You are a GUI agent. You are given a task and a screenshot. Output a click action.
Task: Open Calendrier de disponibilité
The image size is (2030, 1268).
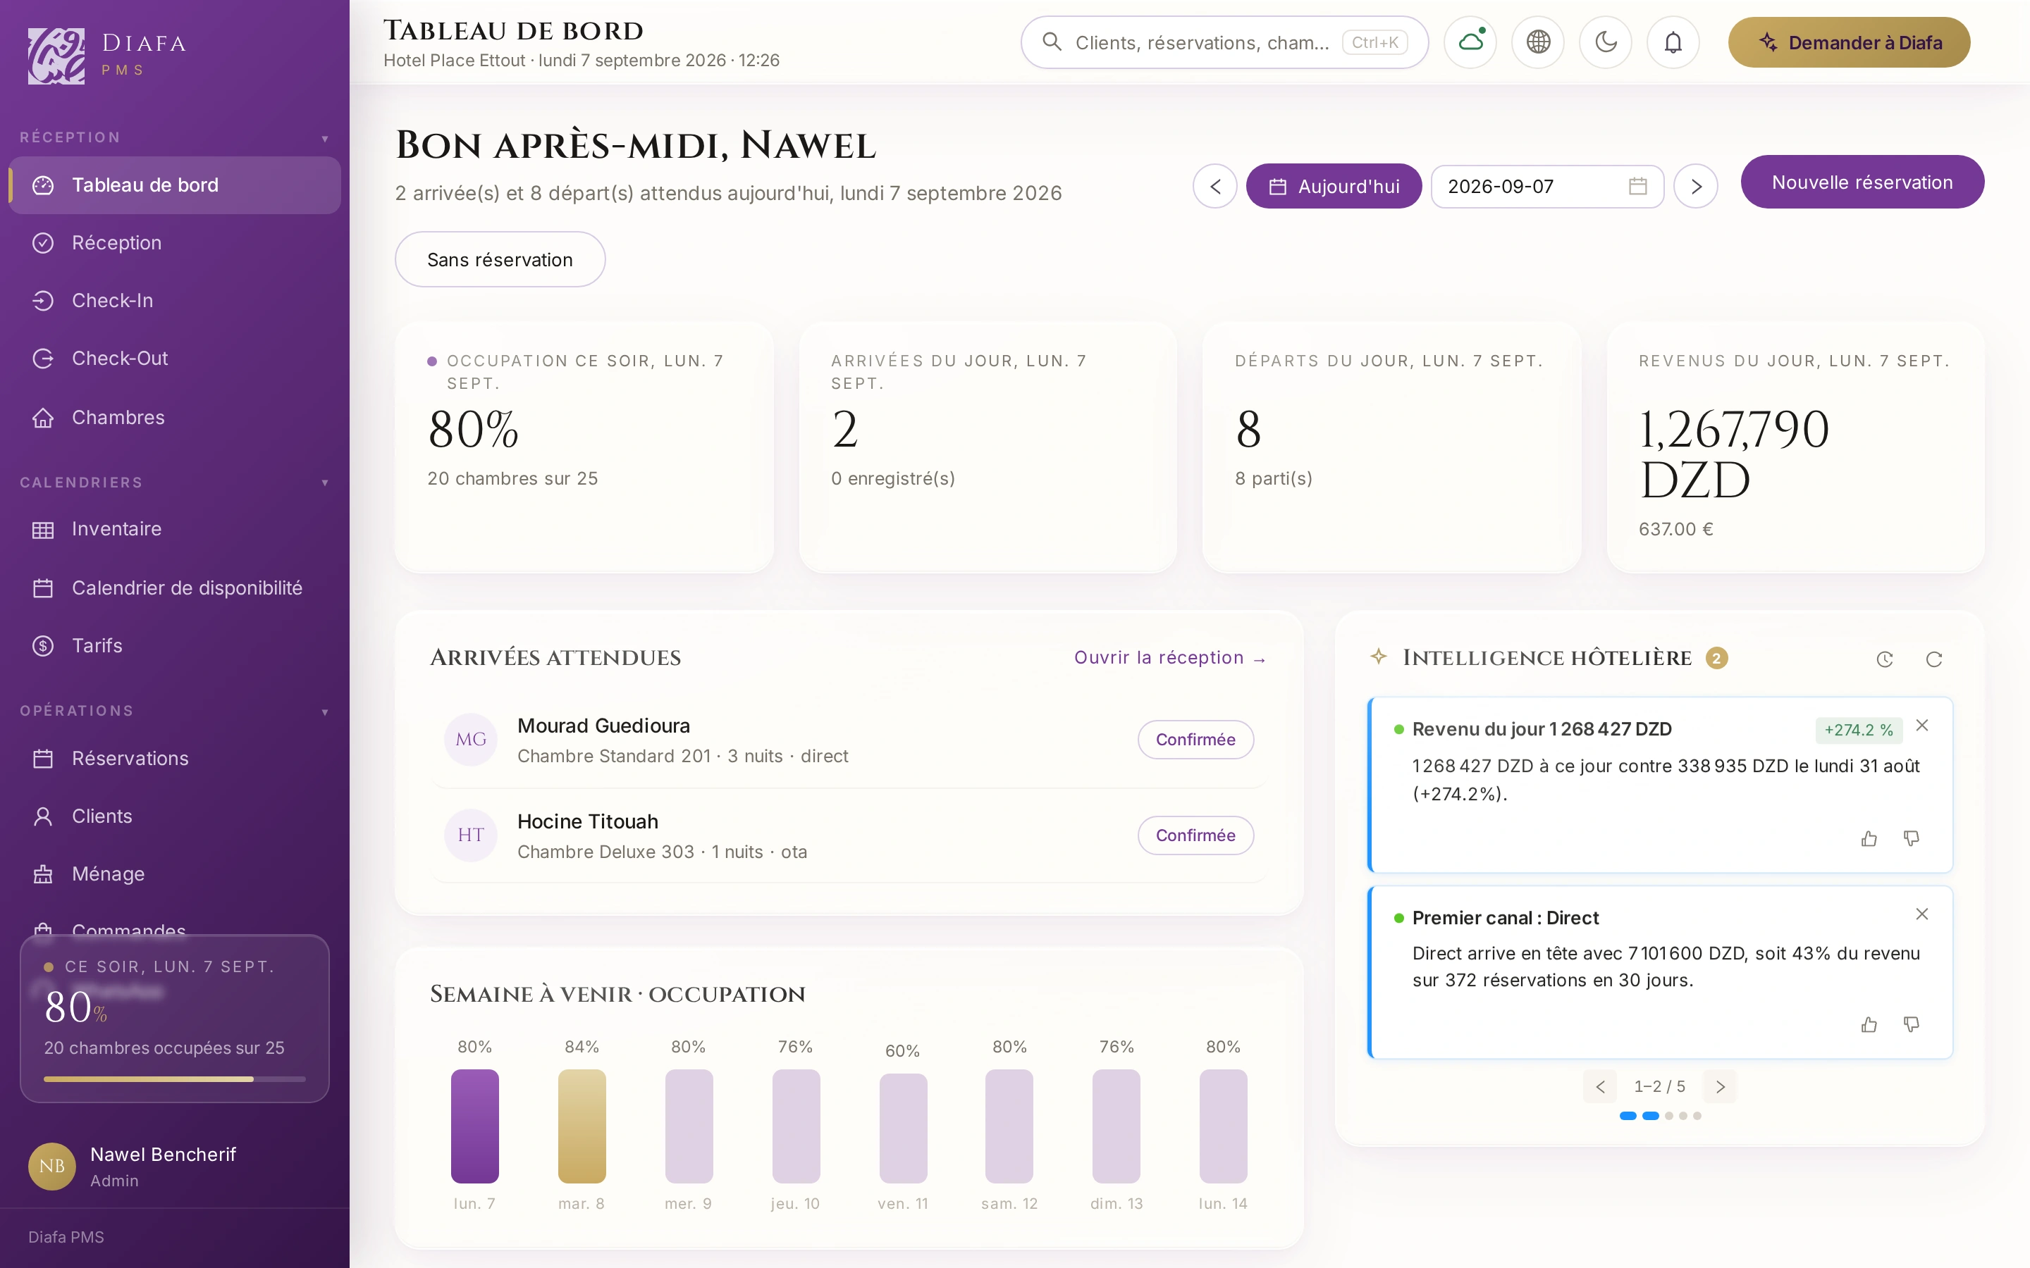tap(175, 588)
